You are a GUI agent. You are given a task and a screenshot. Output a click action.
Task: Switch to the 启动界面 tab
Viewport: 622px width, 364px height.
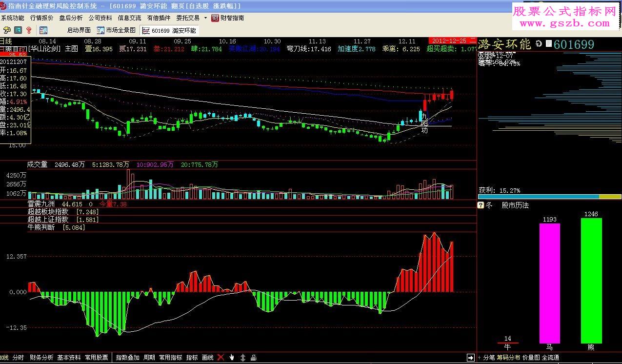79,30
